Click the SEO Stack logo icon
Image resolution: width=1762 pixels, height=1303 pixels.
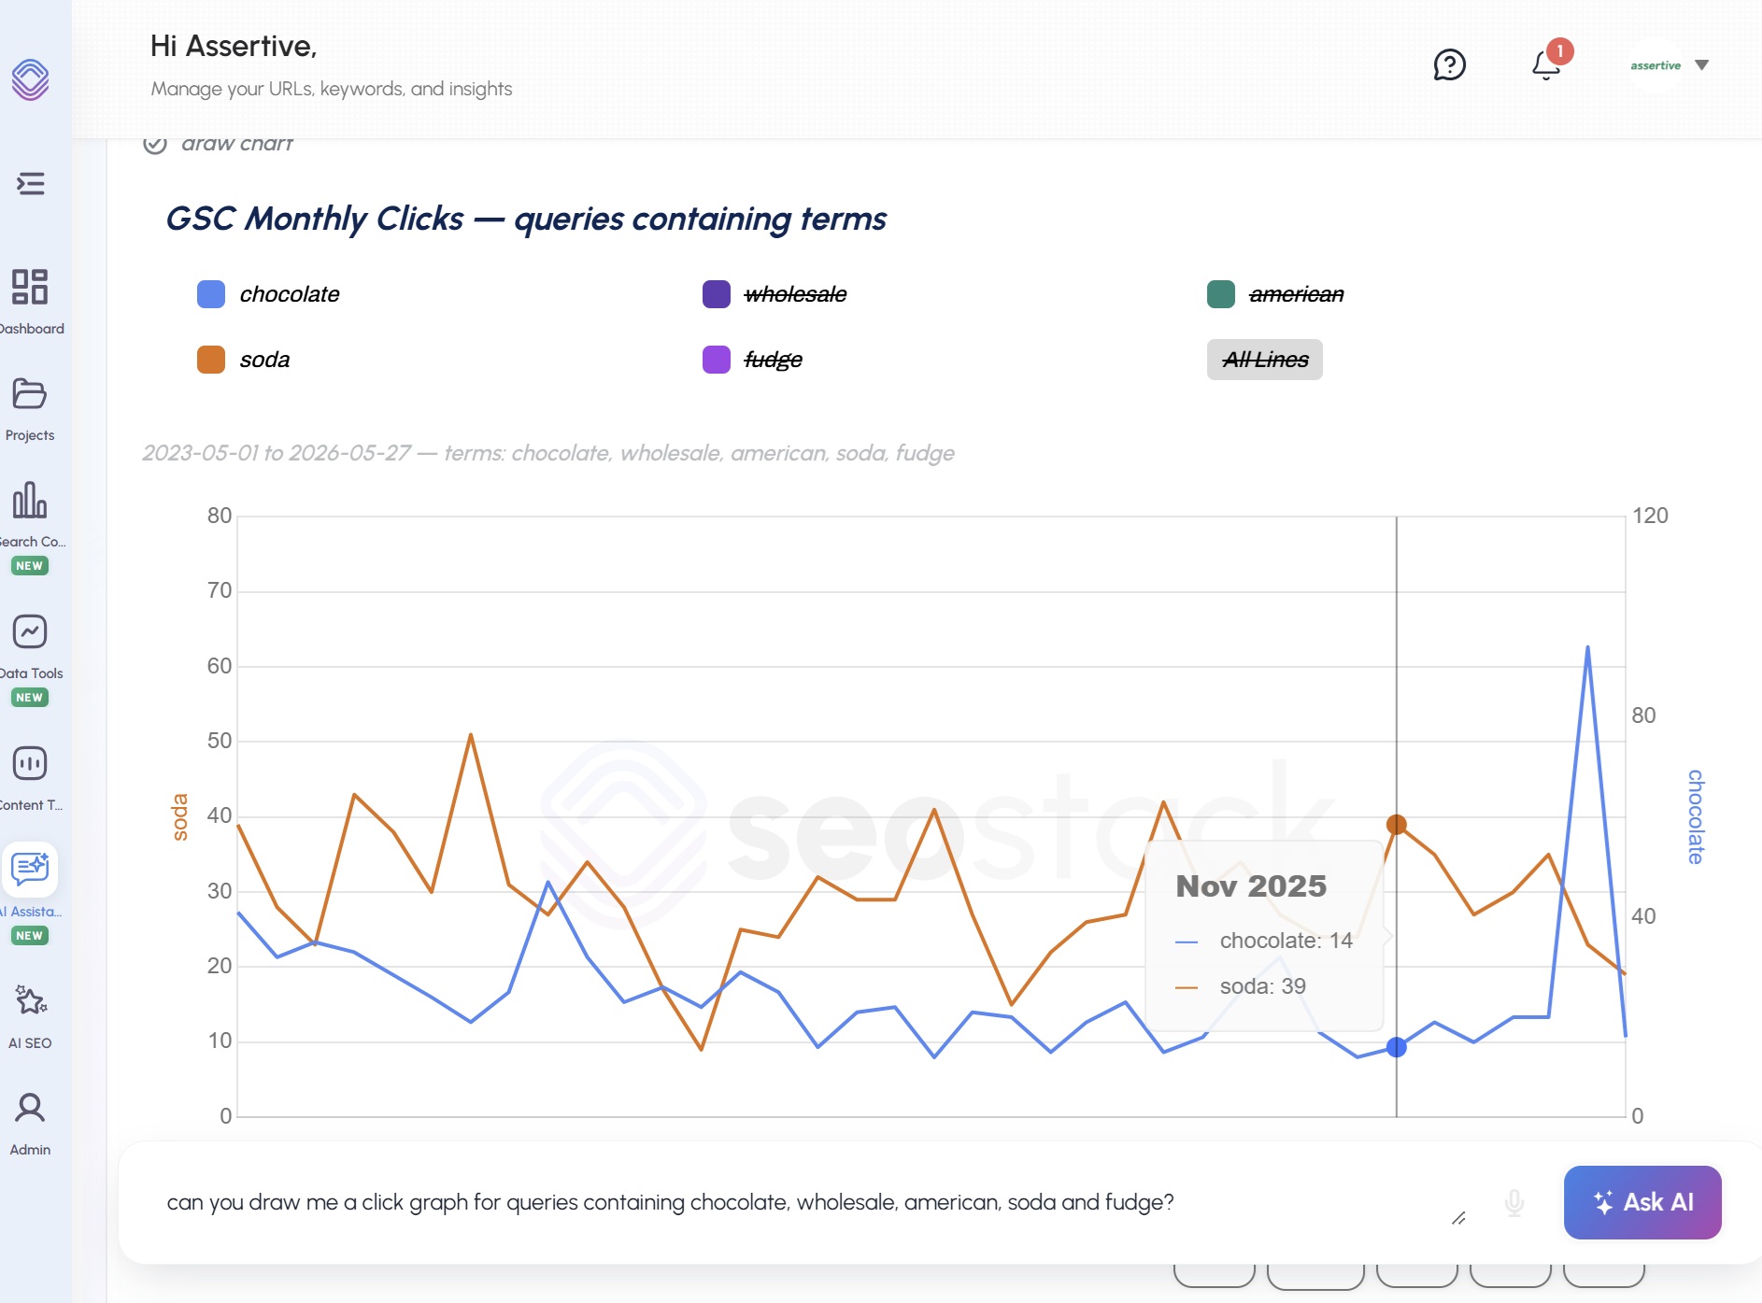(x=30, y=79)
